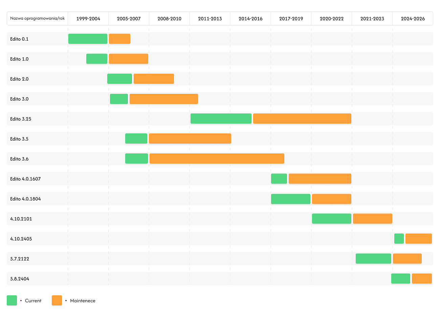Screen dimensions: 440x317
Task: Click the 'Maintenece' legend label text
Action: tap(83, 301)
